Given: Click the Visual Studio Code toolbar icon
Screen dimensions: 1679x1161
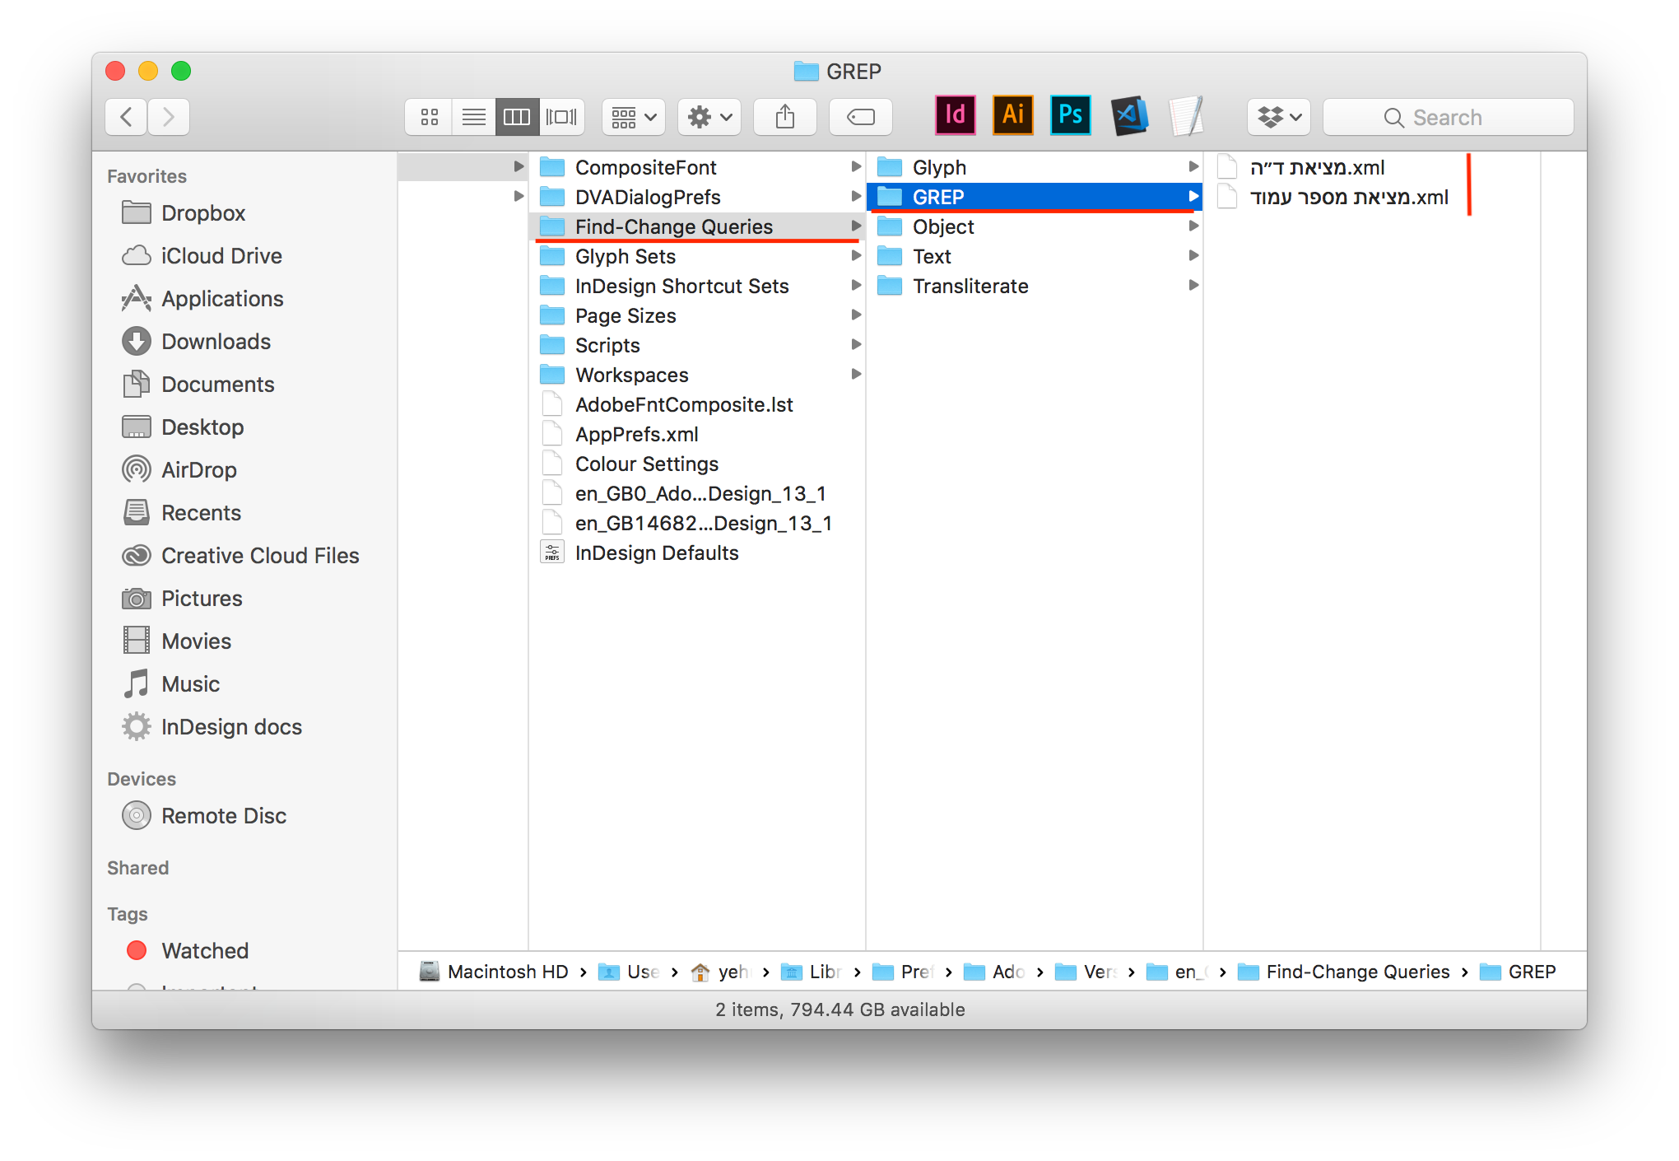Looking at the screenshot, I should (x=1128, y=115).
